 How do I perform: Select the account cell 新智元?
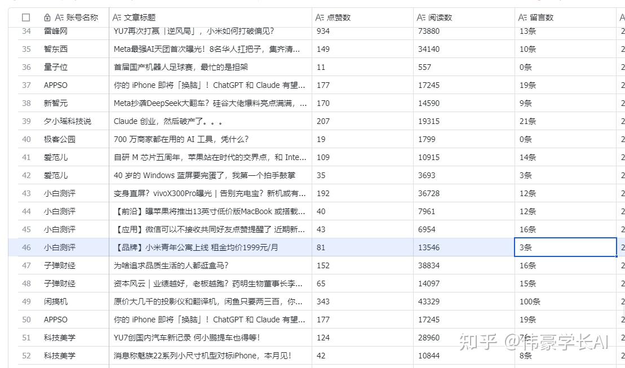click(x=56, y=103)
